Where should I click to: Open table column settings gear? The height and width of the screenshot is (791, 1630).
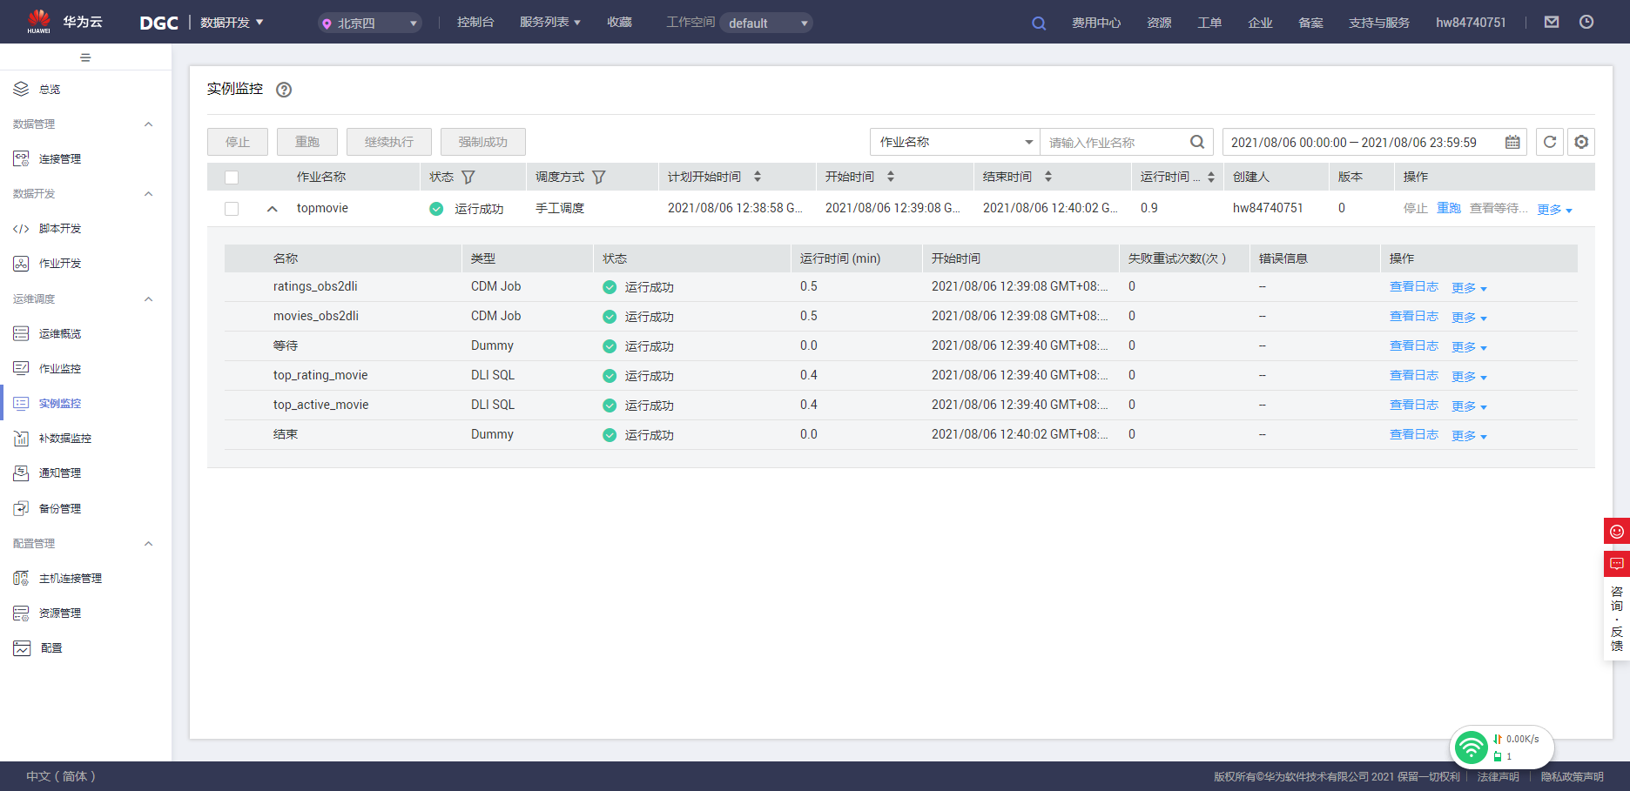[x=1581, y=142]
